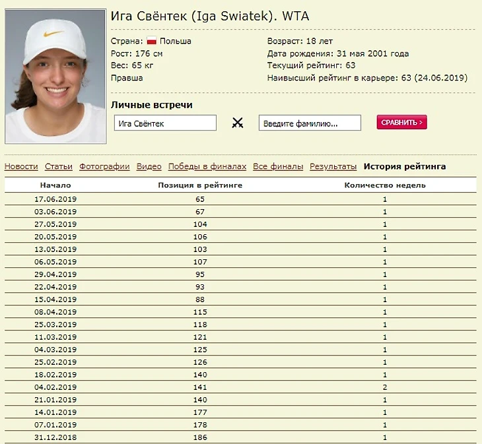Select the История рейтинга tab
482x444 pixels.
pyautogui.click(x=404, y=167)
